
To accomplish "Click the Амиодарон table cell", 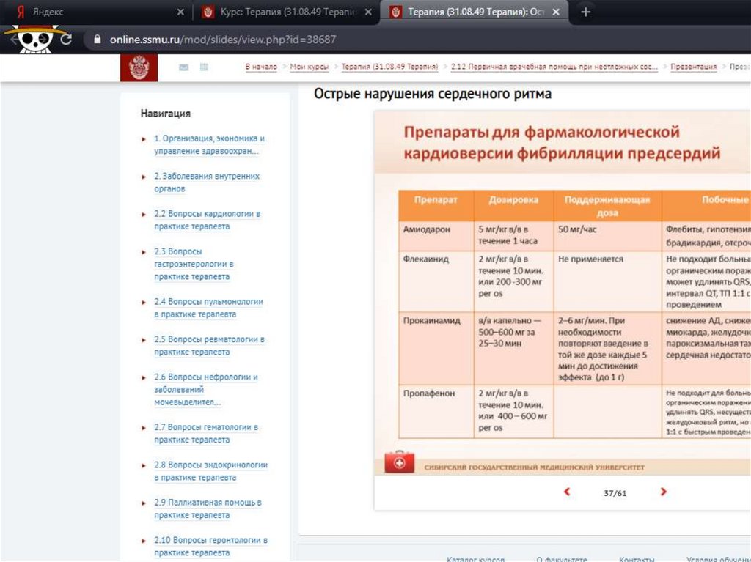I will [x=436, y=236].
